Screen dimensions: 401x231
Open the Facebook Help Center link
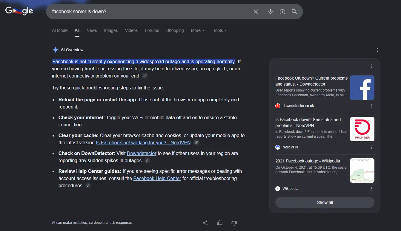[x=157, y=179]
